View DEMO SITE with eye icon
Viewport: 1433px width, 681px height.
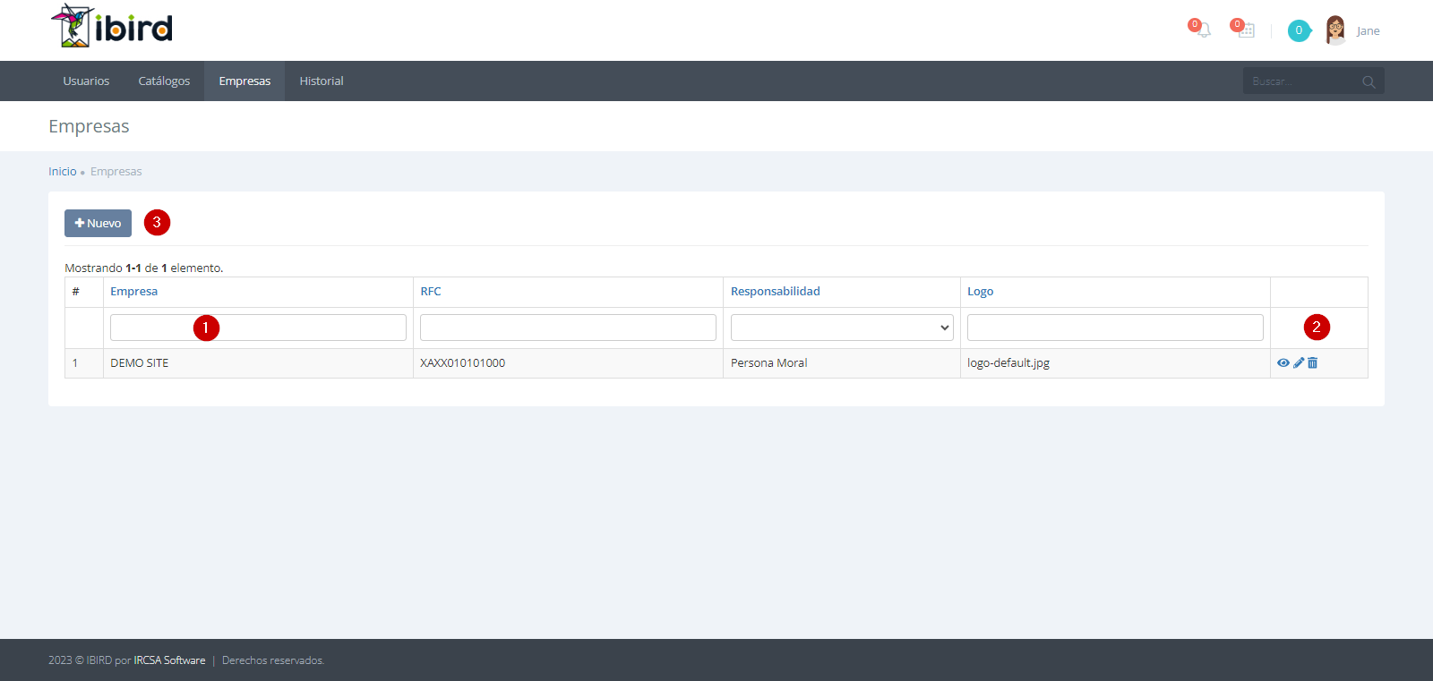pos(1283,363)
